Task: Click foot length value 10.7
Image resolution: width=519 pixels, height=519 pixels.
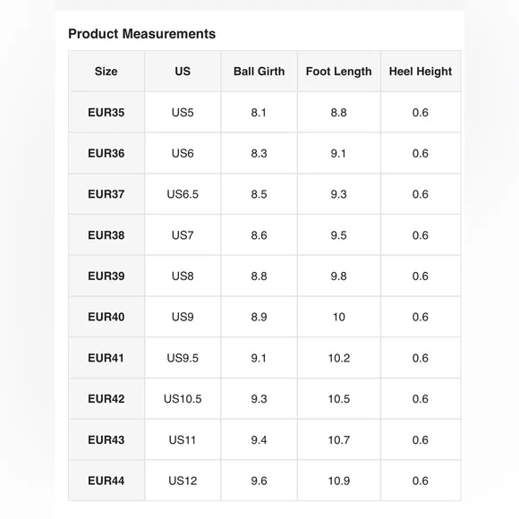Action: [339, 440]
